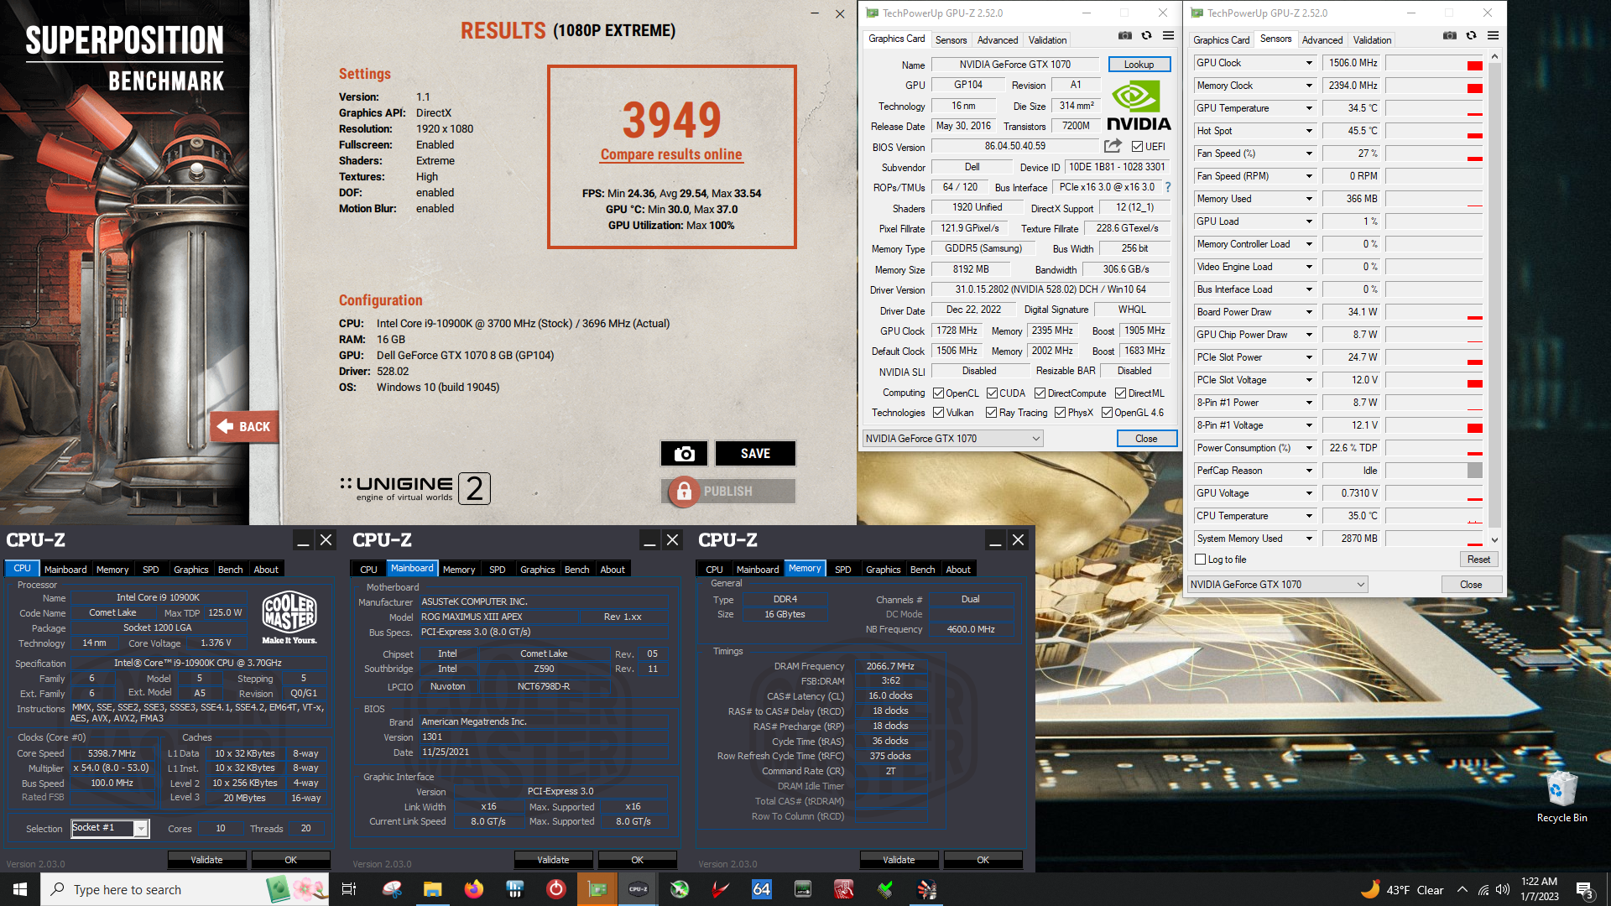Switch to Validation tab in GPU-Z Sensors window

[1372, 39]
